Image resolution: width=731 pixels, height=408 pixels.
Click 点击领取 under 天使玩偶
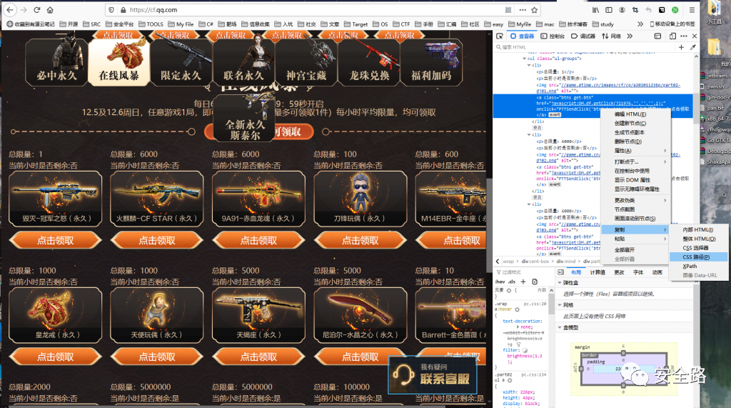pyautogui.click(x=156, y=357)
